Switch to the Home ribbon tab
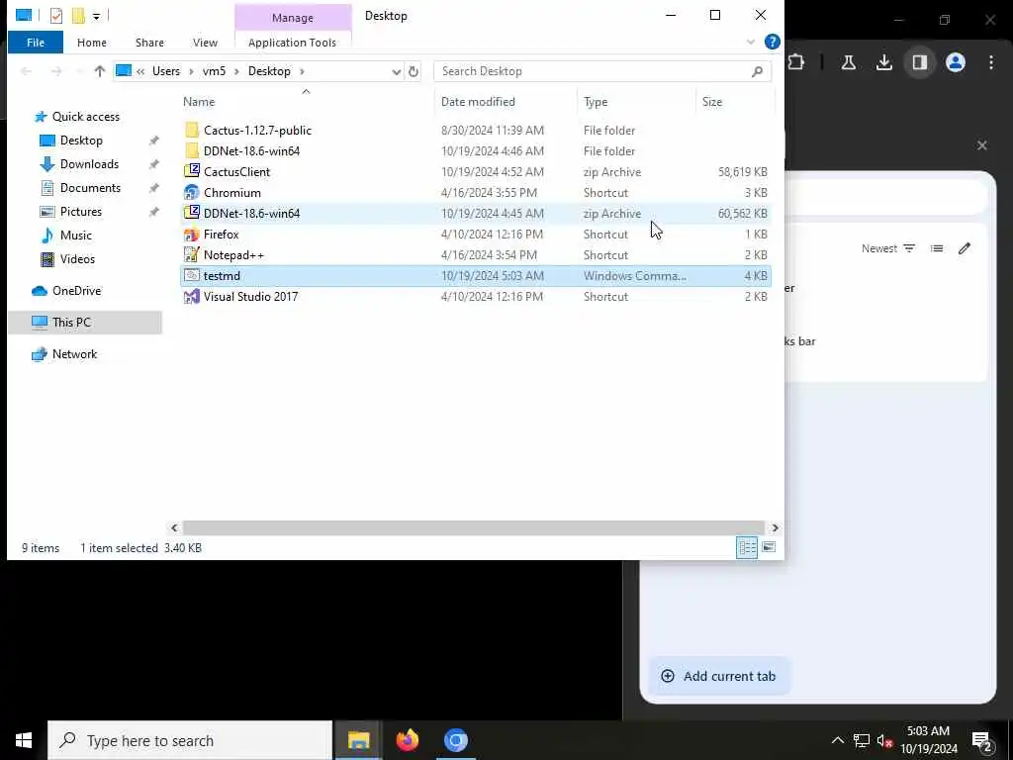The image size is (1013, 760). pyautogui.click(x=92, y=43)
